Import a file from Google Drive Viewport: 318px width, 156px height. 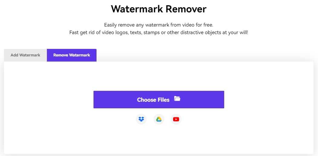(x=159, y=119)
